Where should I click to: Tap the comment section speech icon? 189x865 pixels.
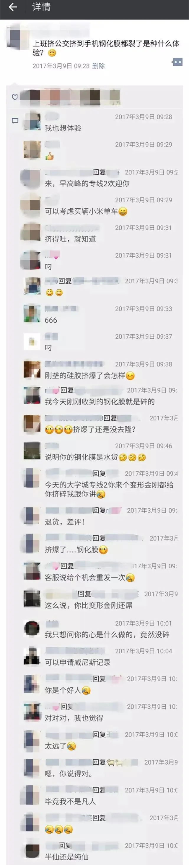[x=15, y=120]
